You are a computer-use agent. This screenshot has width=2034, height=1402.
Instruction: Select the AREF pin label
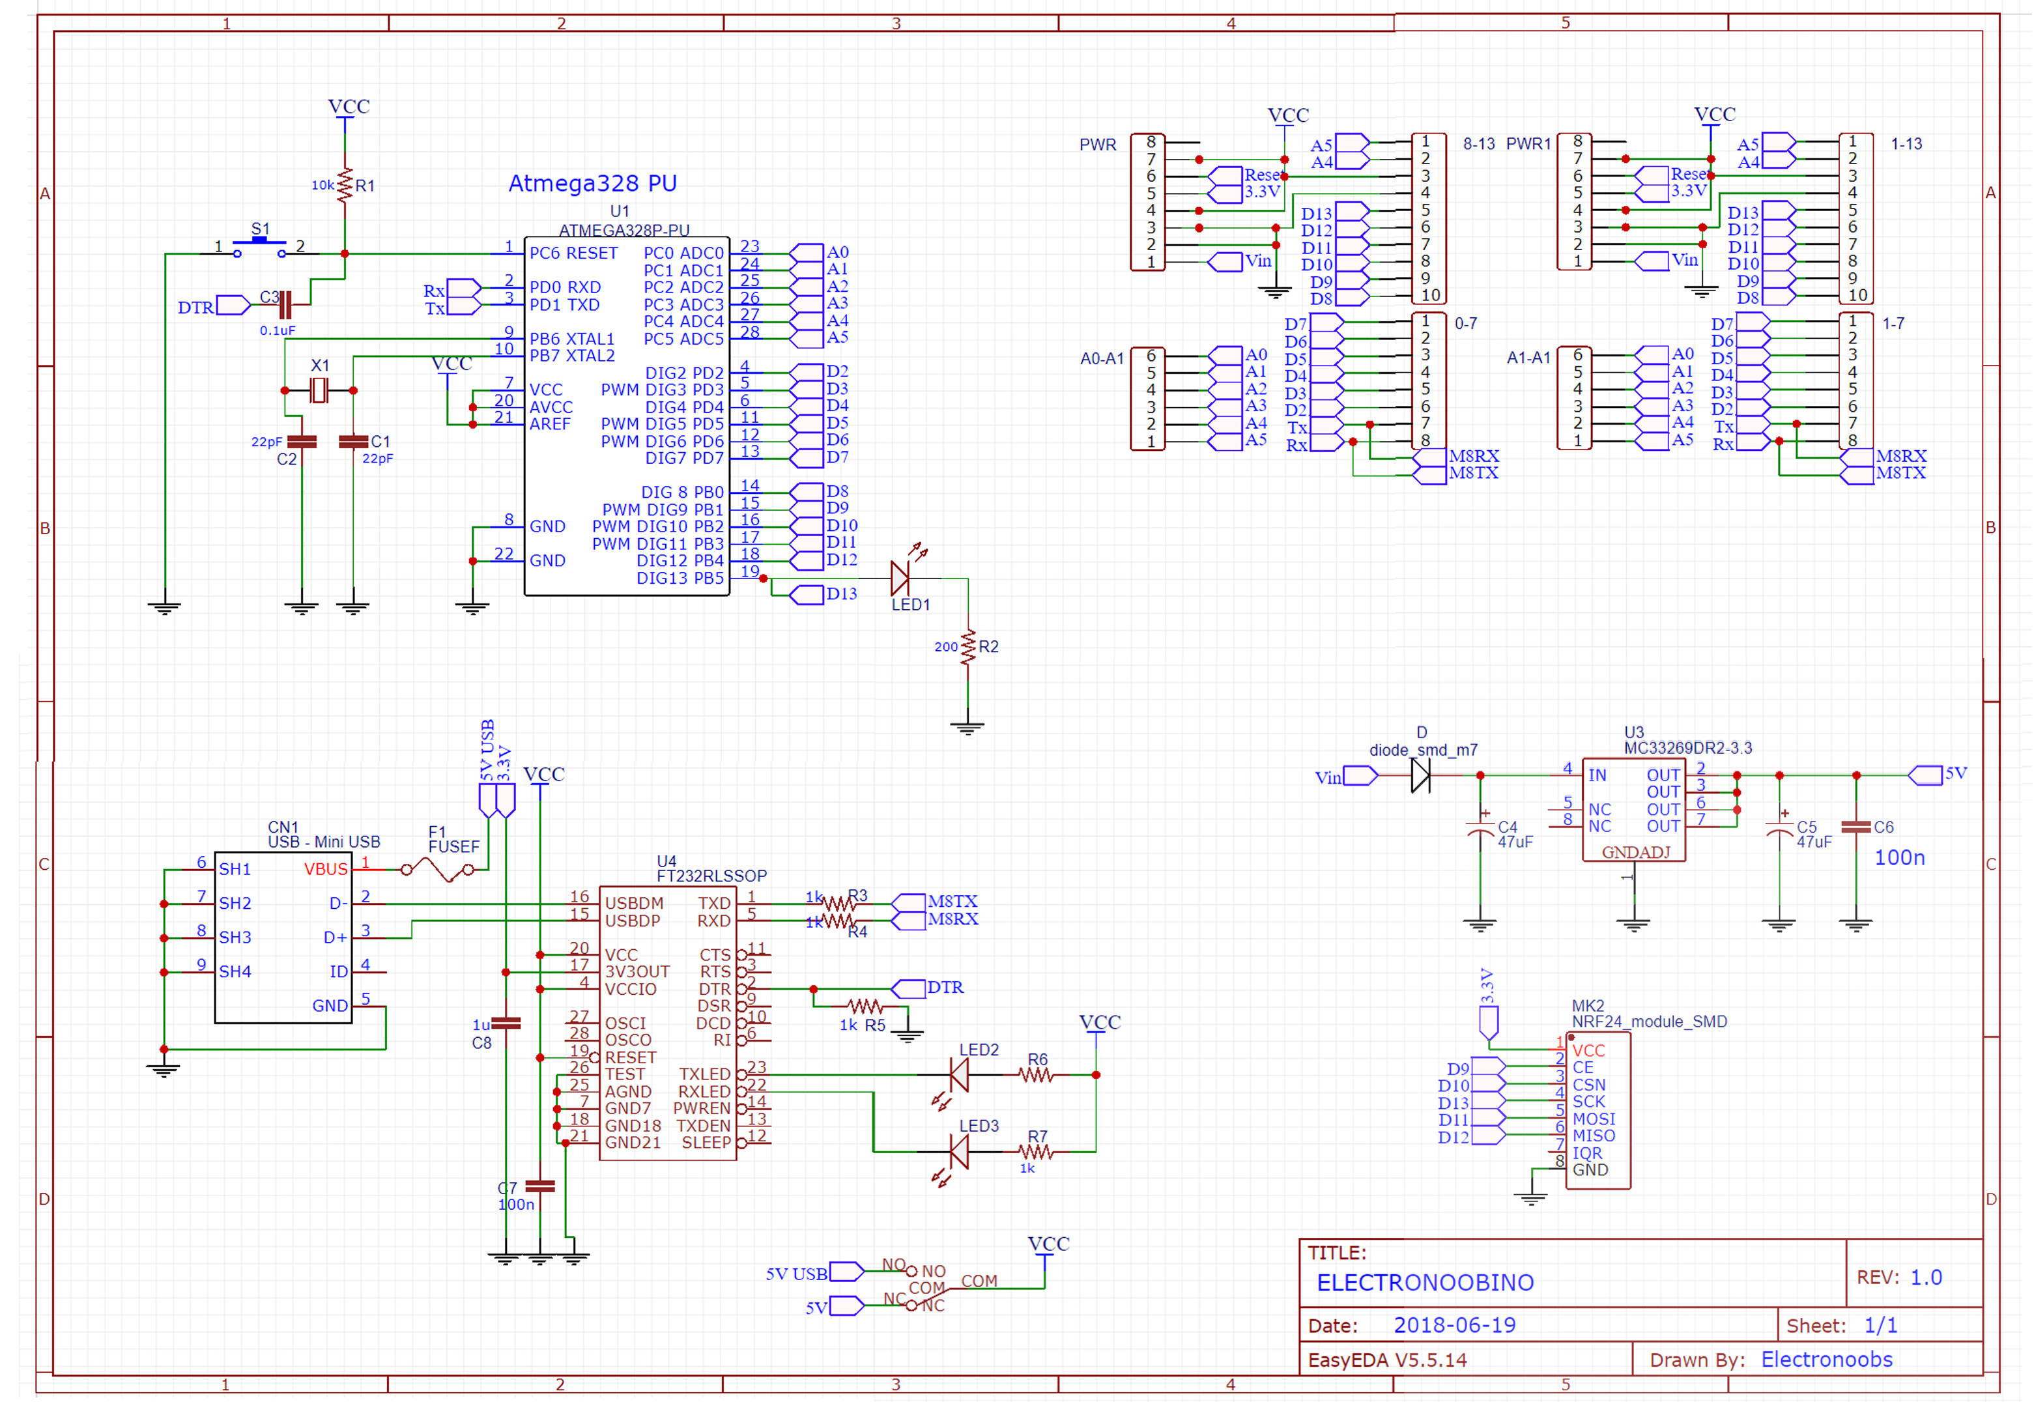pos(550,424)
